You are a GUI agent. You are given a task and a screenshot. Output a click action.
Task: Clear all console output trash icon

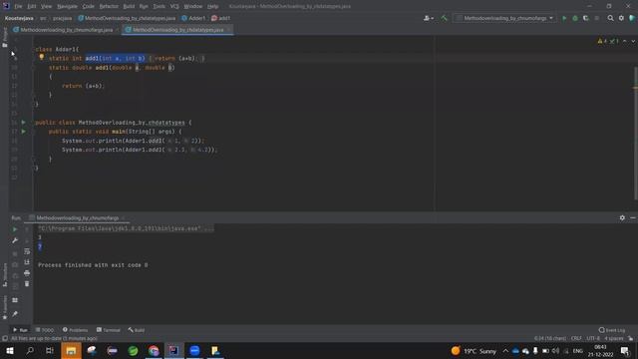(27, 283)
